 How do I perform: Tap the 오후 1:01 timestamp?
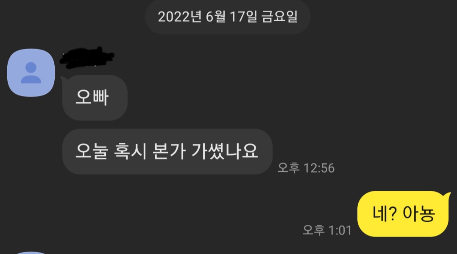(327, 230)
